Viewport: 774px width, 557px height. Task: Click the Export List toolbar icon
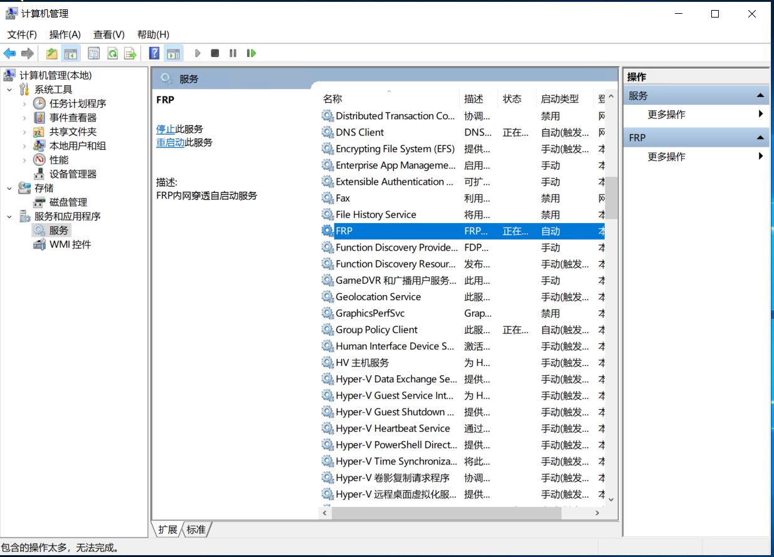pos(130,54)
